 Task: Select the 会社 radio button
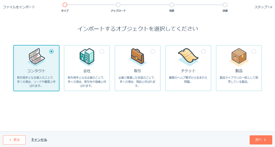(x=102, y=51)
